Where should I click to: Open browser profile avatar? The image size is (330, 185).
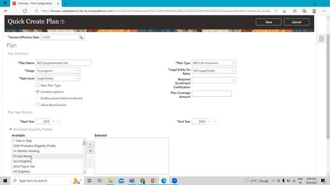click(x=314, y=11)
